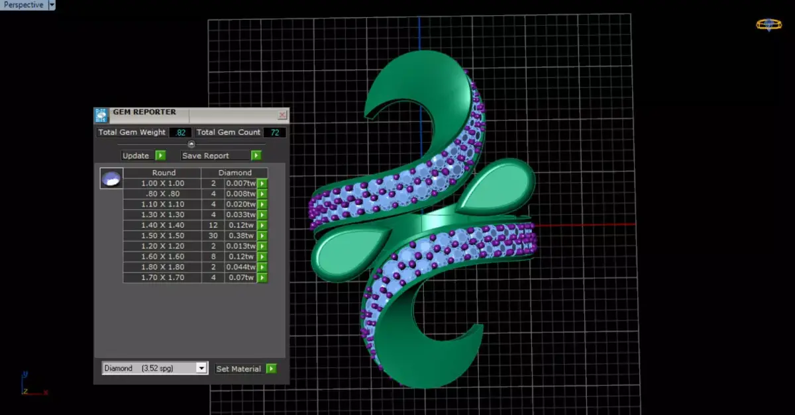The height and width of the screenshot is (415, 795).
Task: Click the green arrow on the 1.30 X 1.30 row
Action: point(262,214)
